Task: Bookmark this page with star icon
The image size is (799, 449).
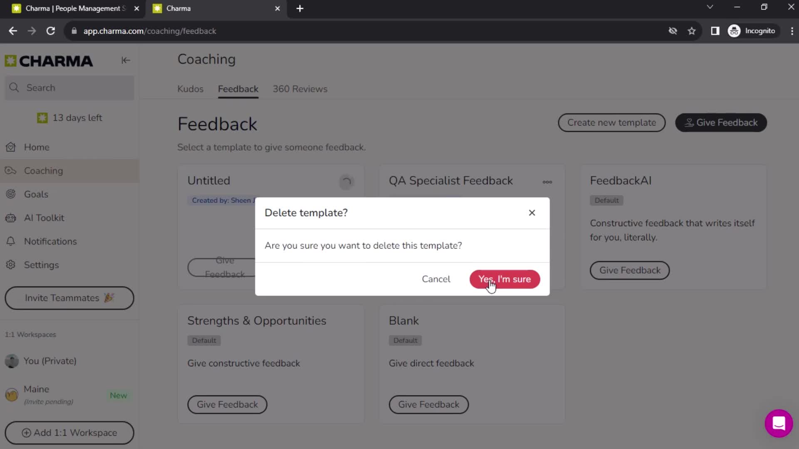Action: [692, 31]
